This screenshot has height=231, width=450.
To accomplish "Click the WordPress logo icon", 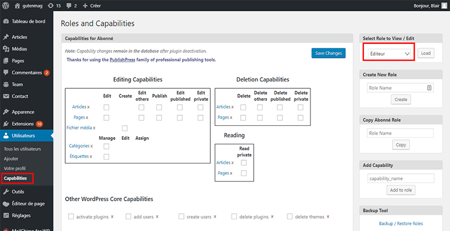I will pyautogui.click(x=6, y=6).
